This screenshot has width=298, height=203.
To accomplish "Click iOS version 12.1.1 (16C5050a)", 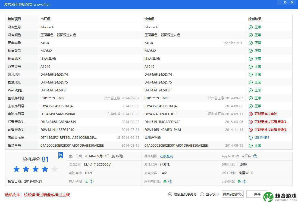I will pyautogui.click(x=97, y=165).
